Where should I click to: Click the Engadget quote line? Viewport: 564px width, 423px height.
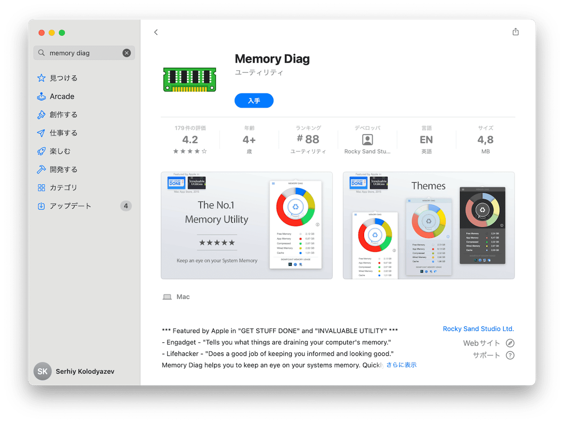click(x=277, y=342)
